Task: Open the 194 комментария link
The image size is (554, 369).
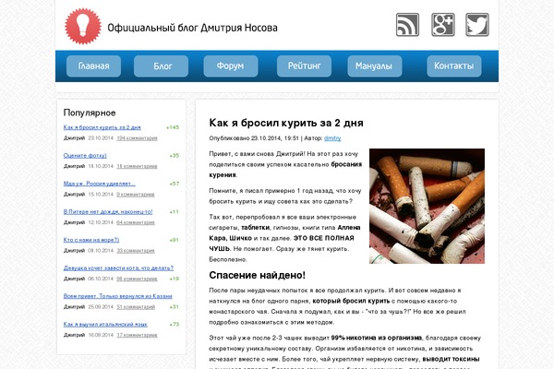Action: pos(137,138)
